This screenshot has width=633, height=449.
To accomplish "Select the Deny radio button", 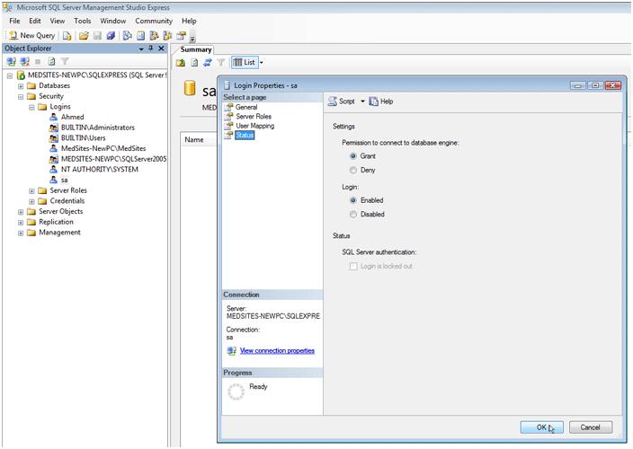I will click(353, 170).
